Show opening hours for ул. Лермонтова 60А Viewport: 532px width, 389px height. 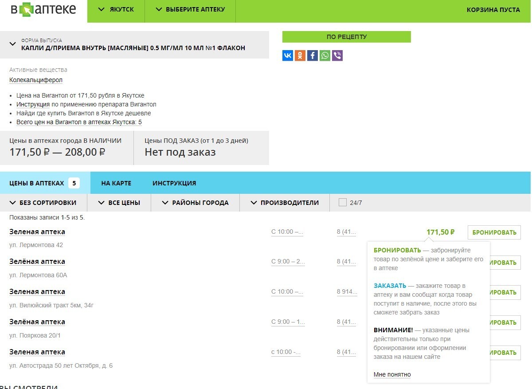[x=288, y=261]
